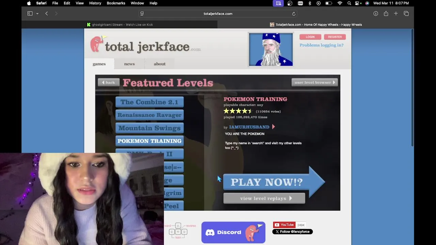Open author IAMURHUSBAND profile link

(x=249, y=127)
